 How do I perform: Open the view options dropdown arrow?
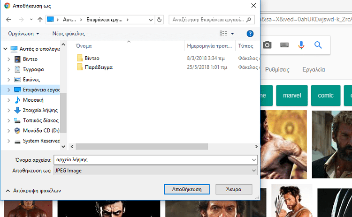[232, 34]
